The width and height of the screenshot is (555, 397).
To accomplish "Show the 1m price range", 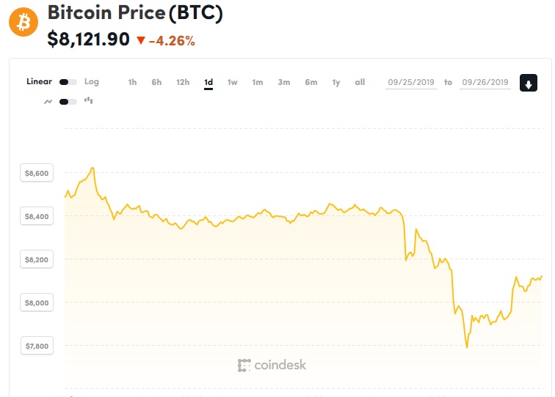I will [258, 82].
